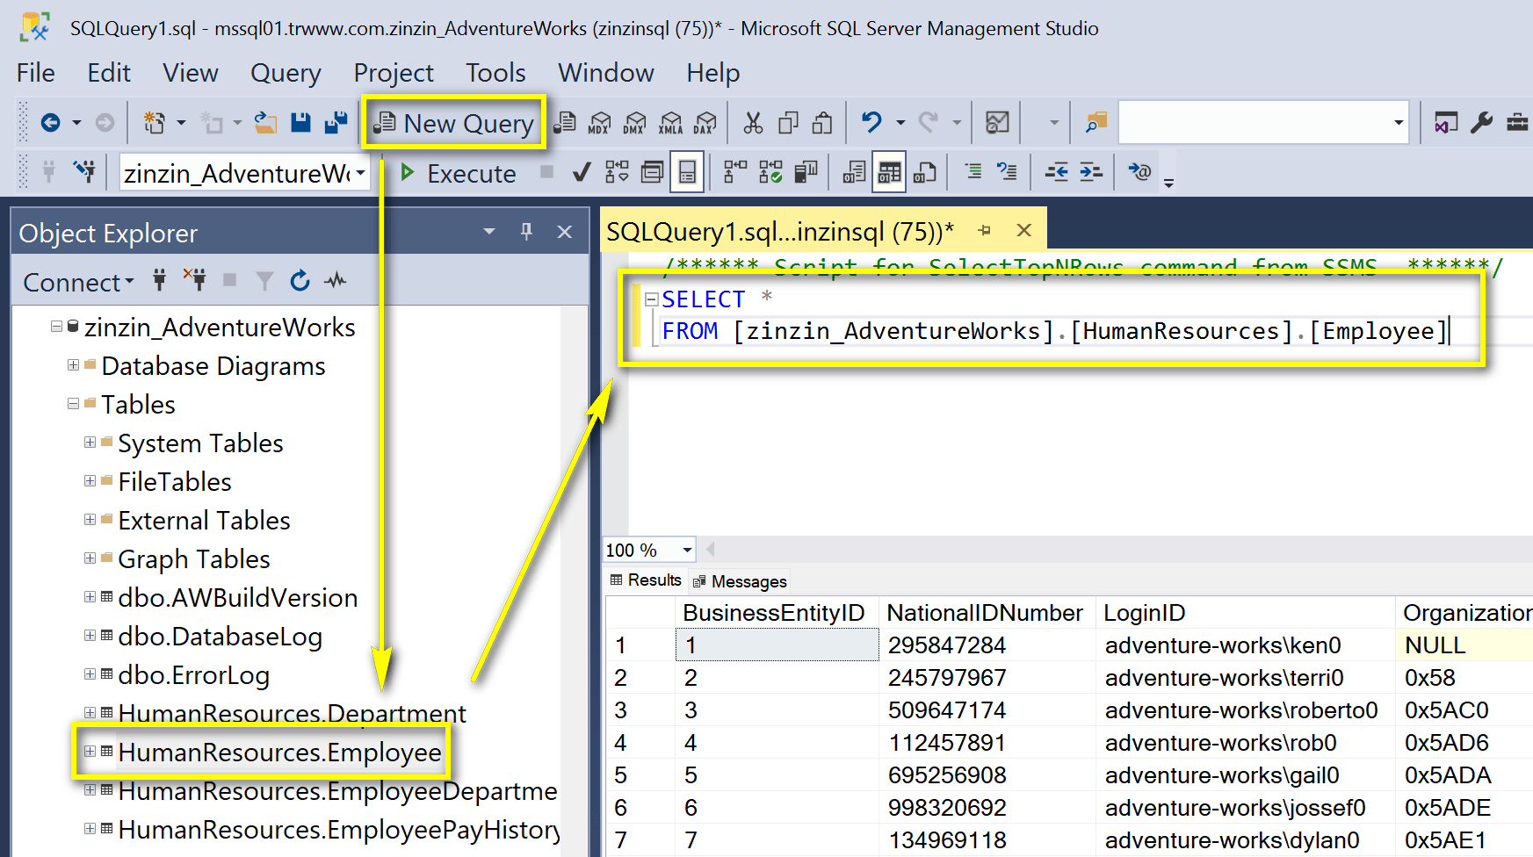Screen dimensions: 1533x857
Task: Toggle auto-hide pin on Object Explorer
Action: coord(526,232)
